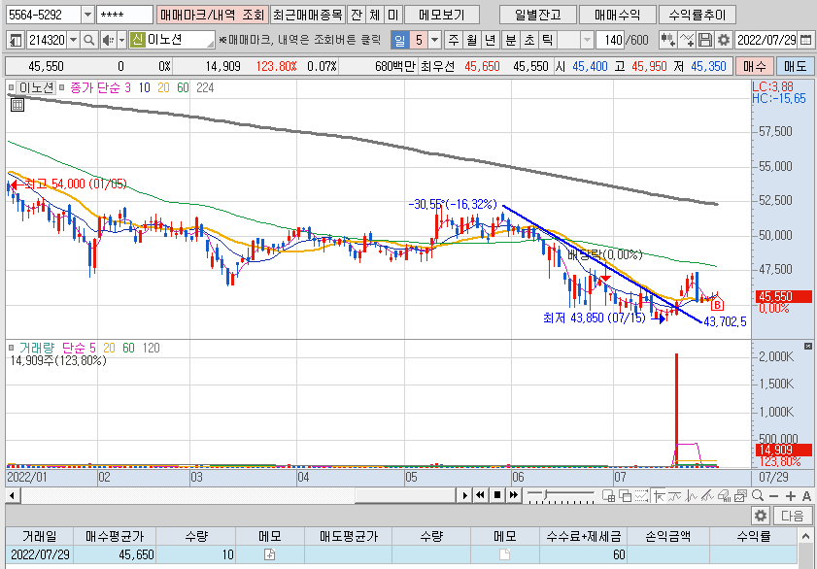Viewport: 817px width, 569px height.
Task: Click the chart horizontal scrollbar thumb
Action: pyautogui.click(x=405, y=495)
